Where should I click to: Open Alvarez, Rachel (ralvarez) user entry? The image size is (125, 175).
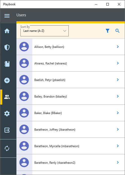point(70,63)
